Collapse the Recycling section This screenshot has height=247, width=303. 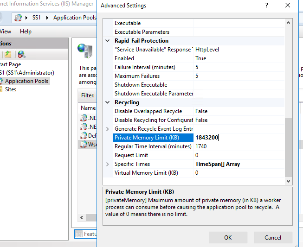[108, 102]
